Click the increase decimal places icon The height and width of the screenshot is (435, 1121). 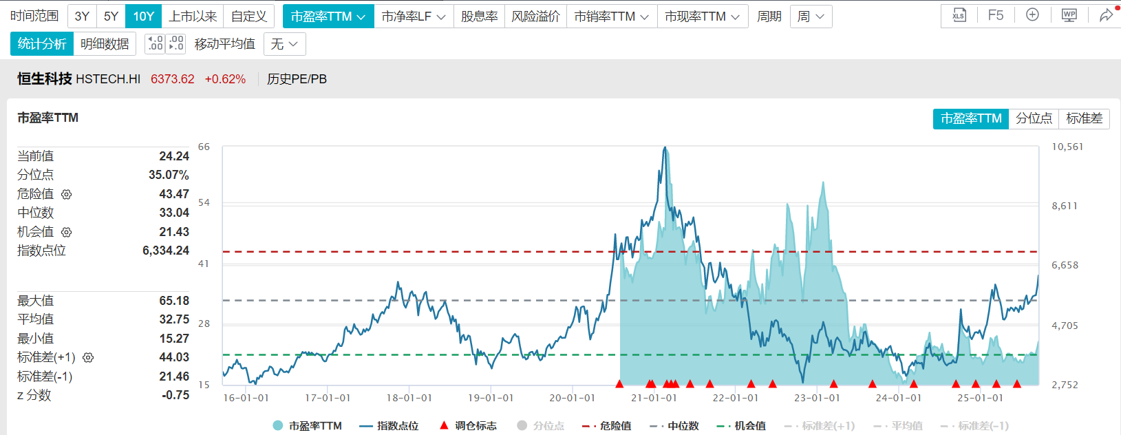point(156,43)
